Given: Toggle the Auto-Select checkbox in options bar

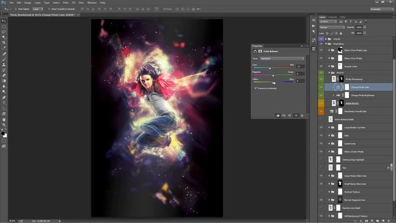Looking at the screenshot, I should tap(15, 9).
